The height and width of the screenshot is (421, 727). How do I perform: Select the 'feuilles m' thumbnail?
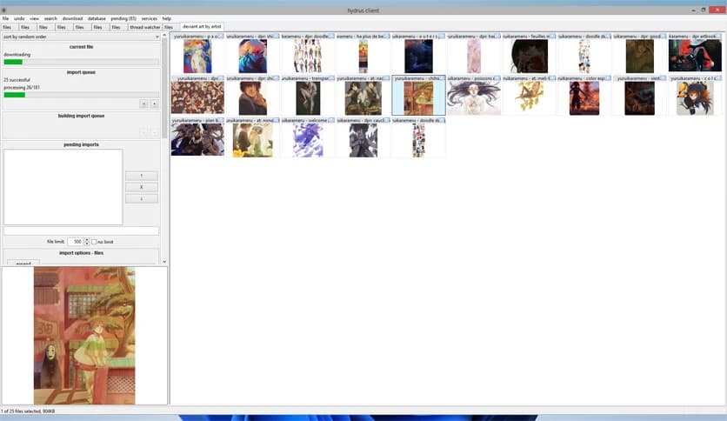[529, 53]
